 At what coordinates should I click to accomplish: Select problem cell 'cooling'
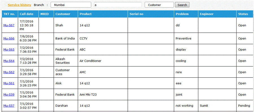click(x=186, y=61)
